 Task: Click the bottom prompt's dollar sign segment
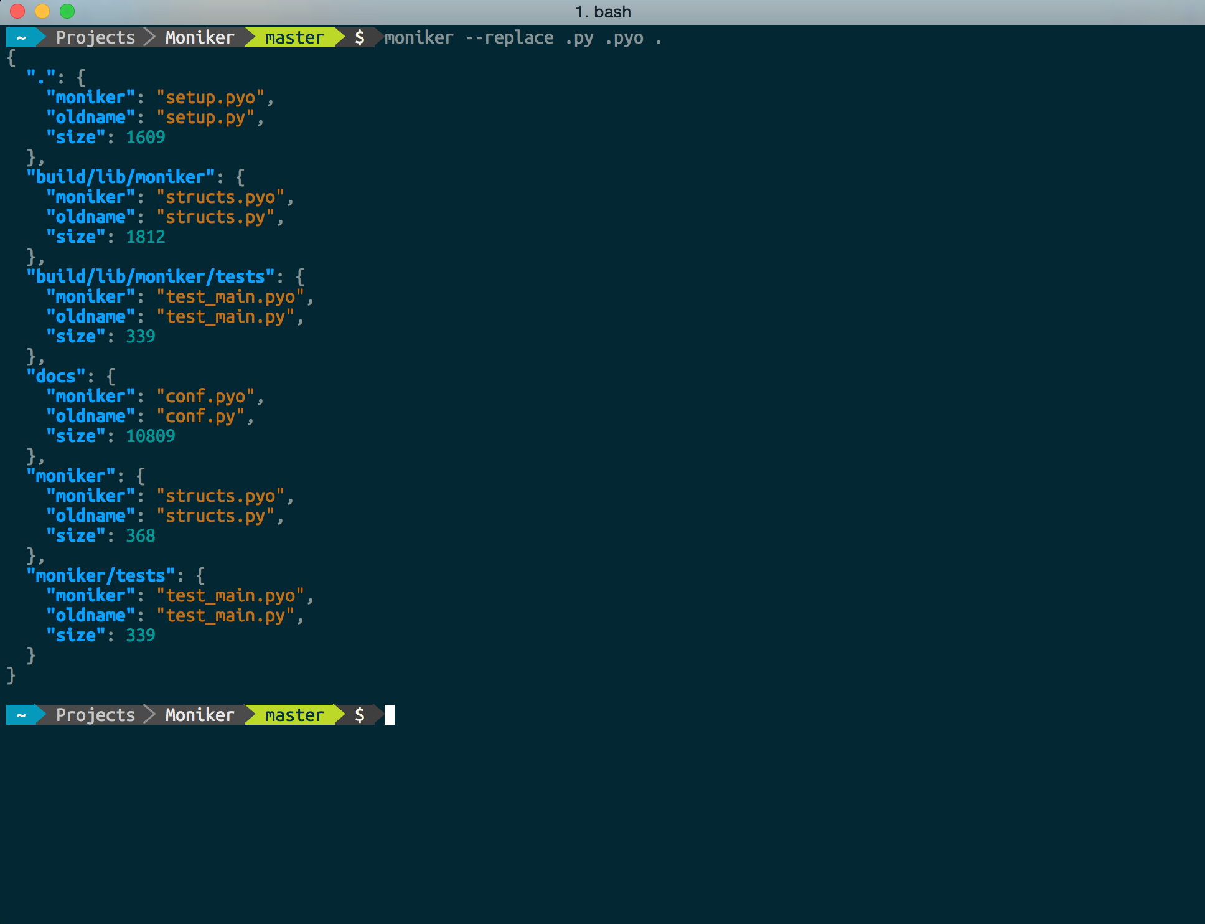(x=360, y=715)
